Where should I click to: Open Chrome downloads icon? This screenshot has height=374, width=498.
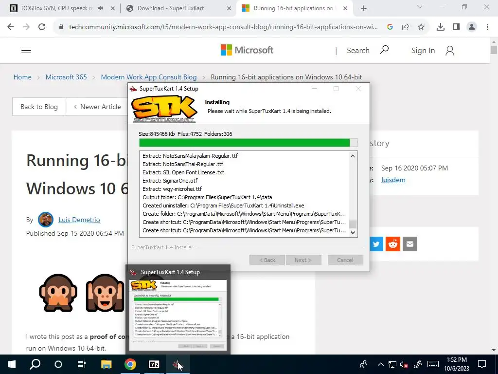point(441,27)
